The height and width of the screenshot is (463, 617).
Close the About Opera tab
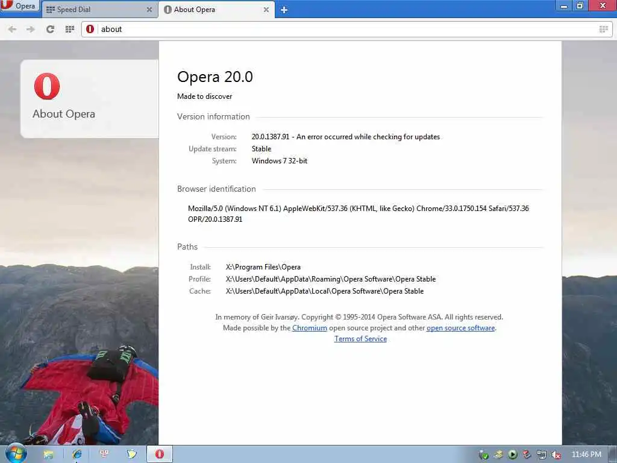(x=266, y=10)
